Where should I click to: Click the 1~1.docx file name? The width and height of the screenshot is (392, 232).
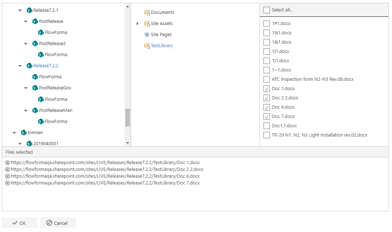coord(281,70)
